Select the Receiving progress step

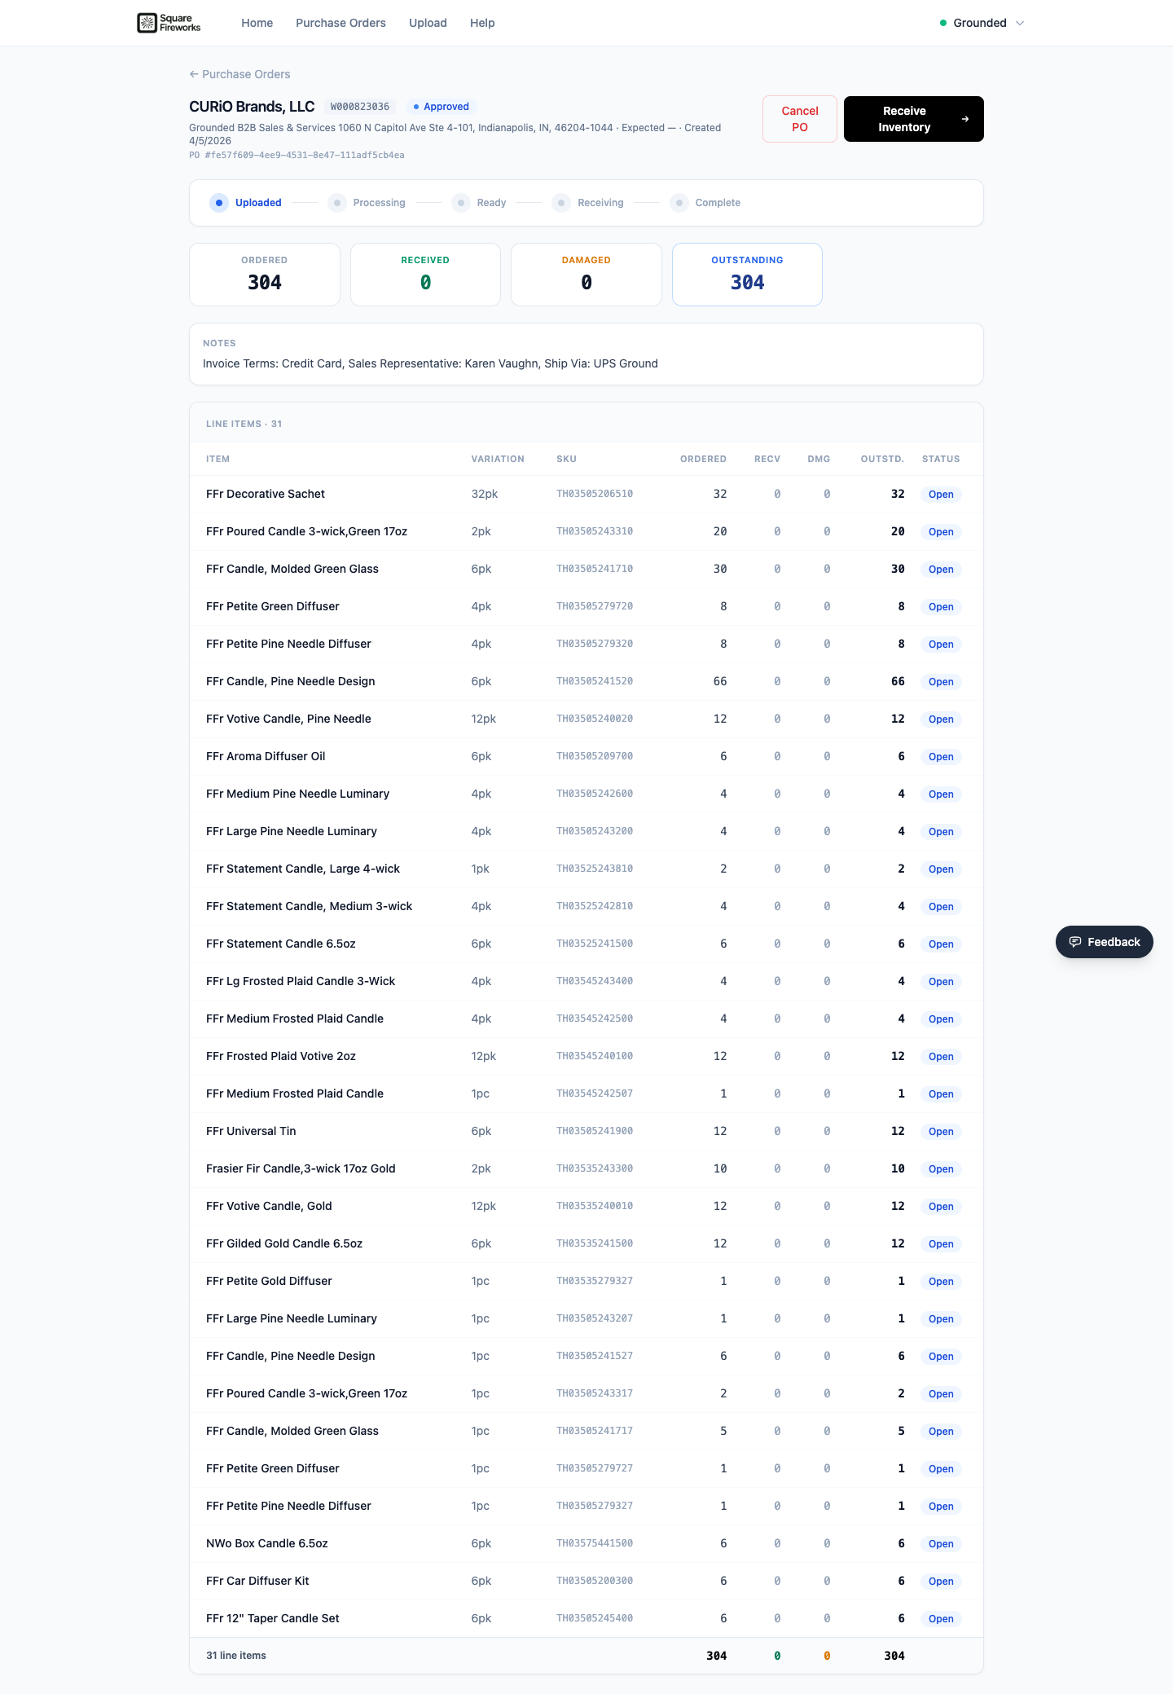point(588,203)
